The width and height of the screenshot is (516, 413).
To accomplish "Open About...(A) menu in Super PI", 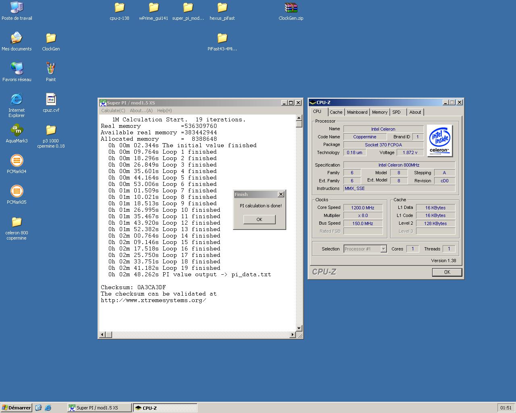I will pos(141,111).
